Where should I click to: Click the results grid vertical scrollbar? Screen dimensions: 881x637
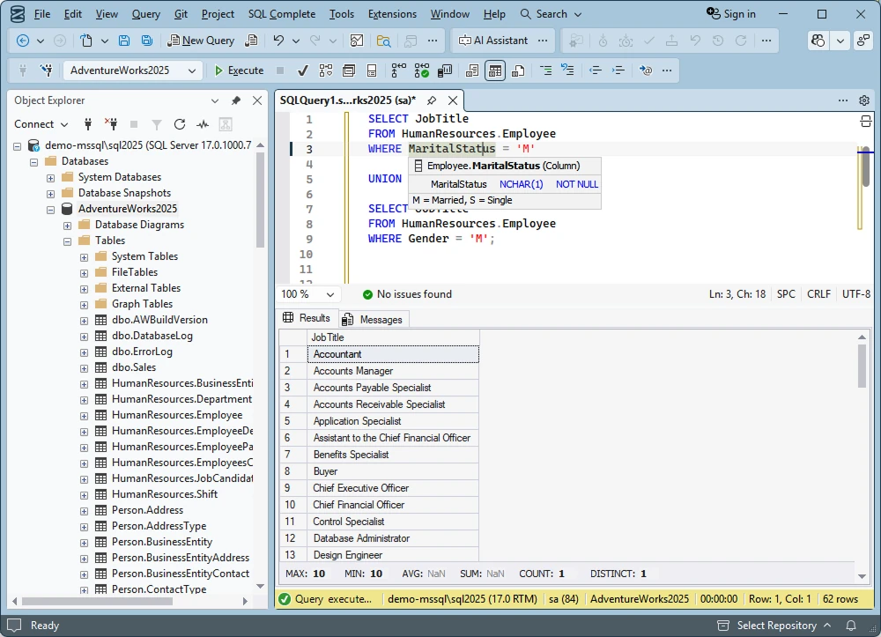(x=862, y=365)
